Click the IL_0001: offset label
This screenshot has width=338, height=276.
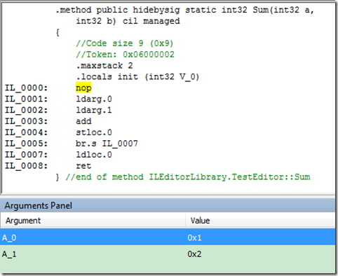pyautogui.click(x=26, y=99)
